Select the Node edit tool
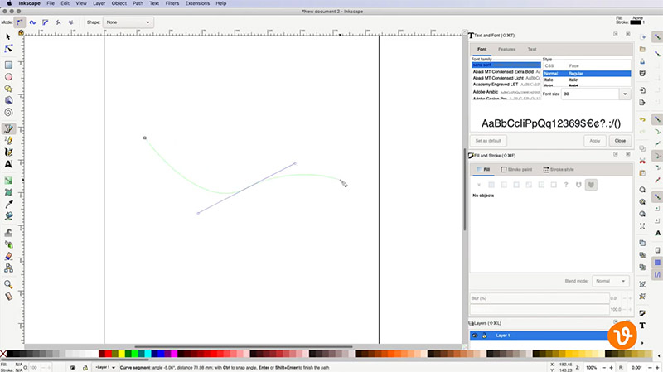 coord(8,49)
